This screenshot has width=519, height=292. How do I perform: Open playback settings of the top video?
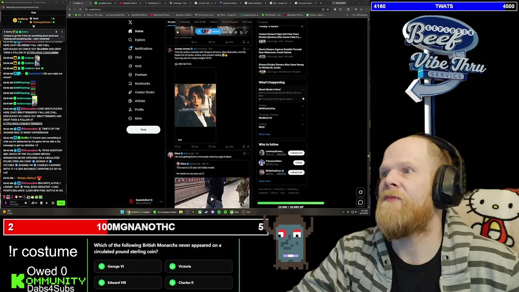coord(236,32)
